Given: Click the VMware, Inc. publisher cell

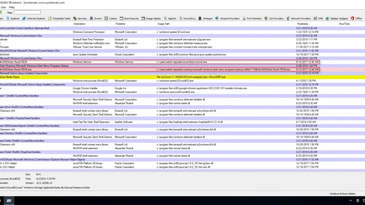Looking at the screenshot, I should pos(121,47).
